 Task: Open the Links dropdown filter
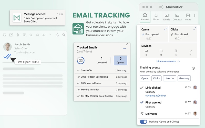pyautogui.click(x=169, y=78)
